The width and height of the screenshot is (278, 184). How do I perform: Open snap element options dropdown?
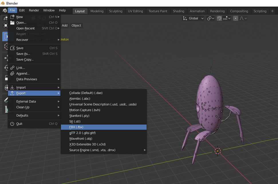pyautogui.click(x=227, y=18)
